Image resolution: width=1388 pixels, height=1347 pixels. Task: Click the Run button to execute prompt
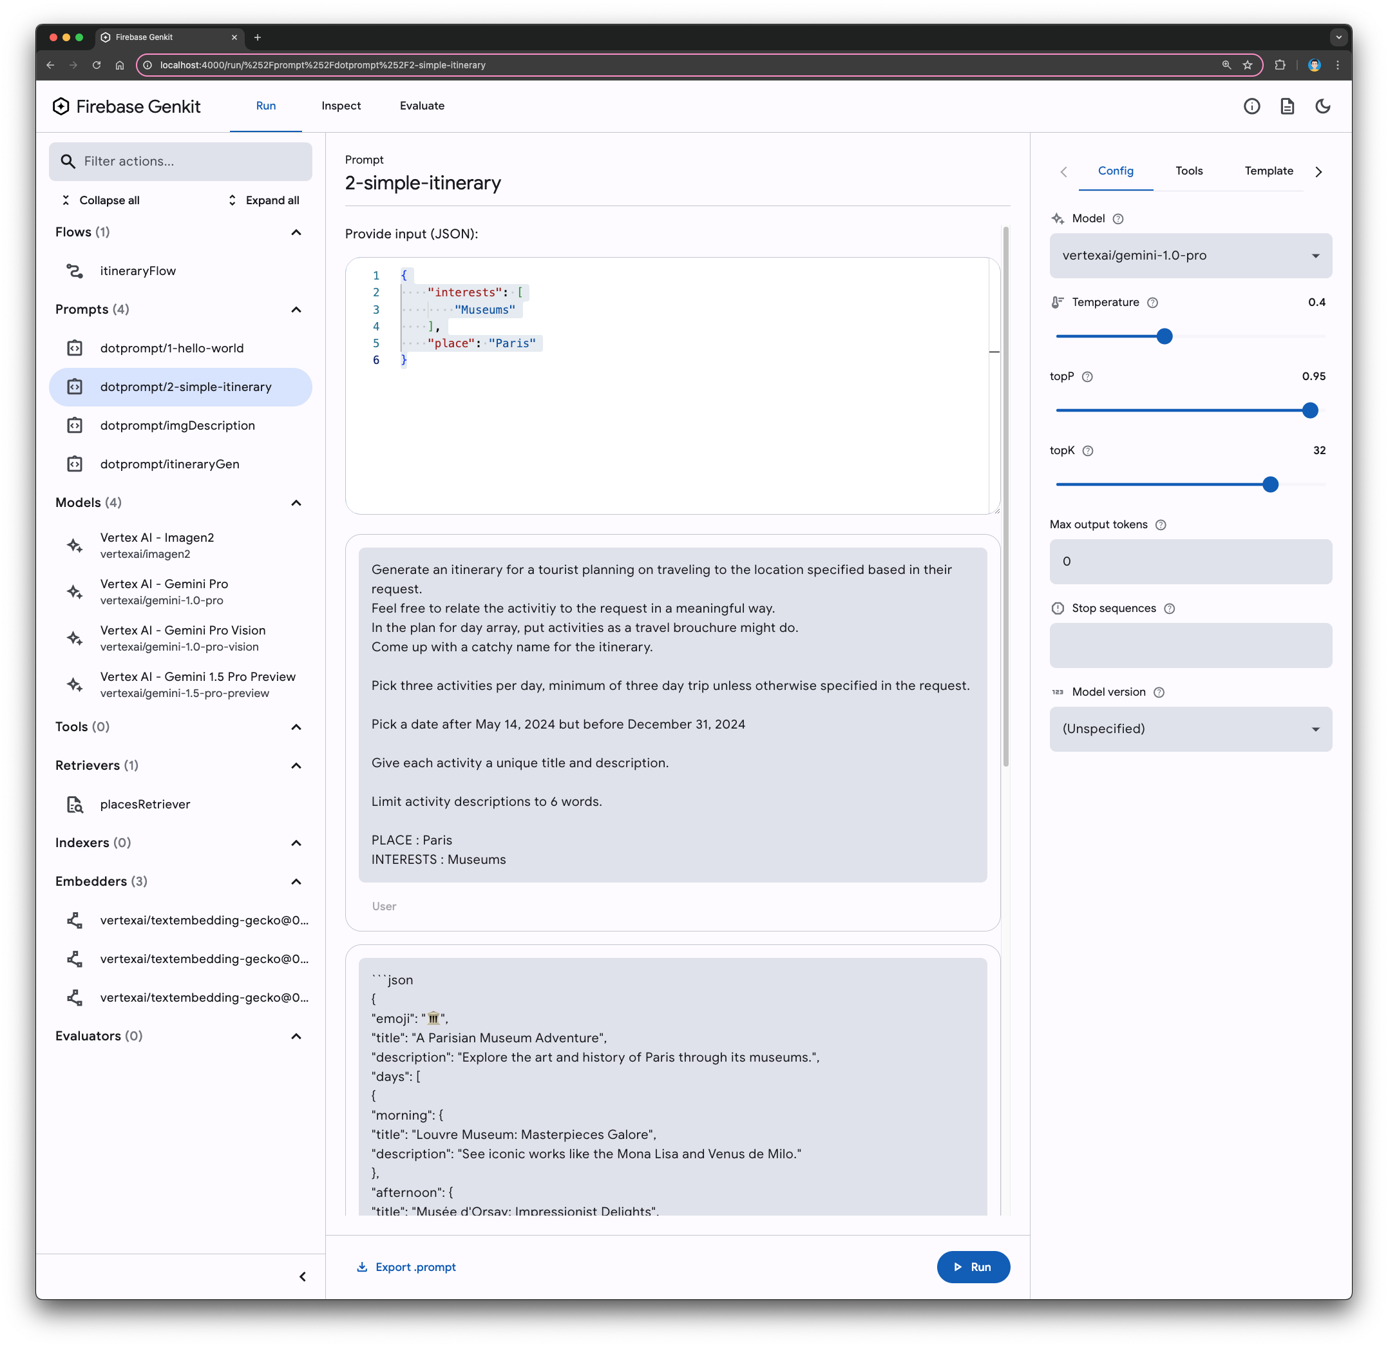974,1266
